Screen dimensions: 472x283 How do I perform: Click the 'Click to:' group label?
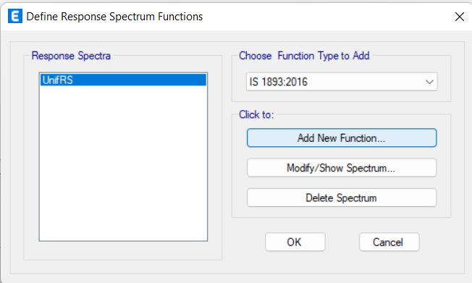(256, 114)
